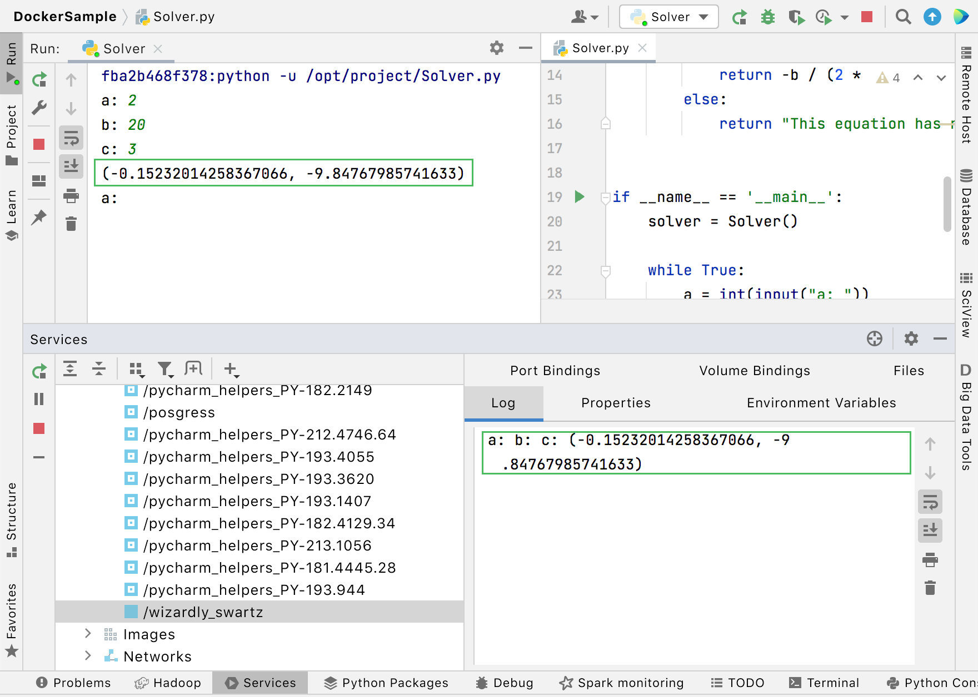978x697 pixels.
Task: Run Solver.py from line 19 gutter arrow
Action: tap(580, 196)
